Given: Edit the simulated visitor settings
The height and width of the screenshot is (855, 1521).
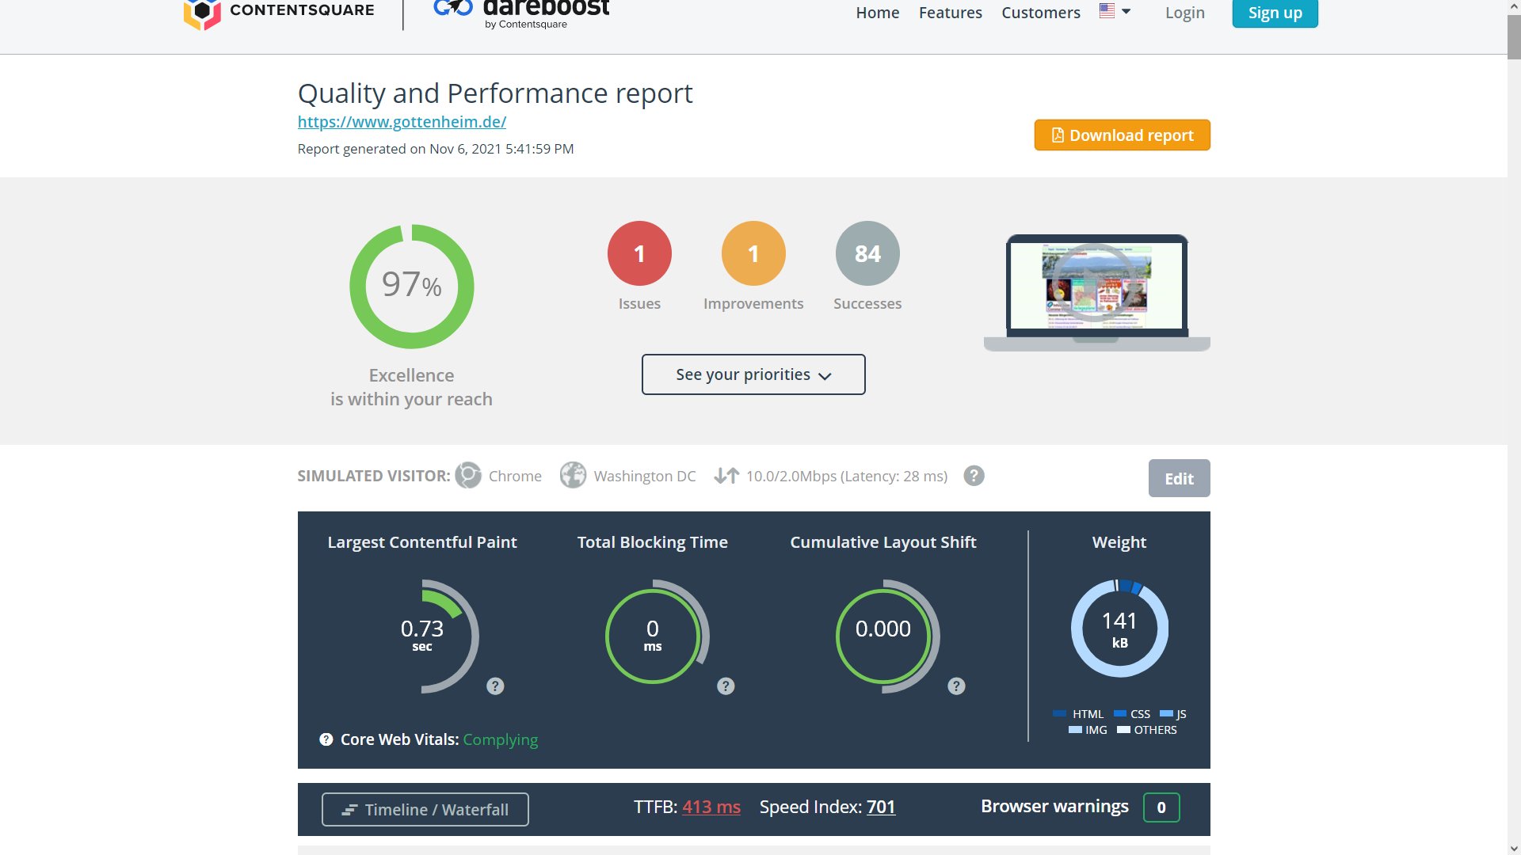Looking at the screenshot, I should click(1178, 478).
